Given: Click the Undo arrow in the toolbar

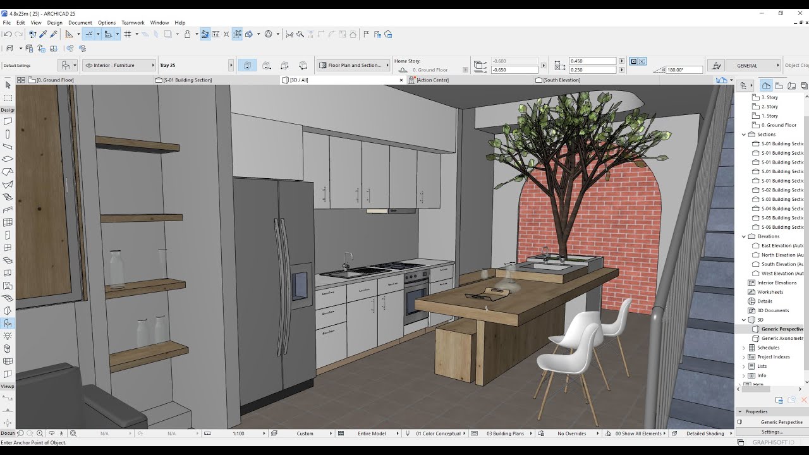Looking at the screenshot, I should tap(8, 34).
